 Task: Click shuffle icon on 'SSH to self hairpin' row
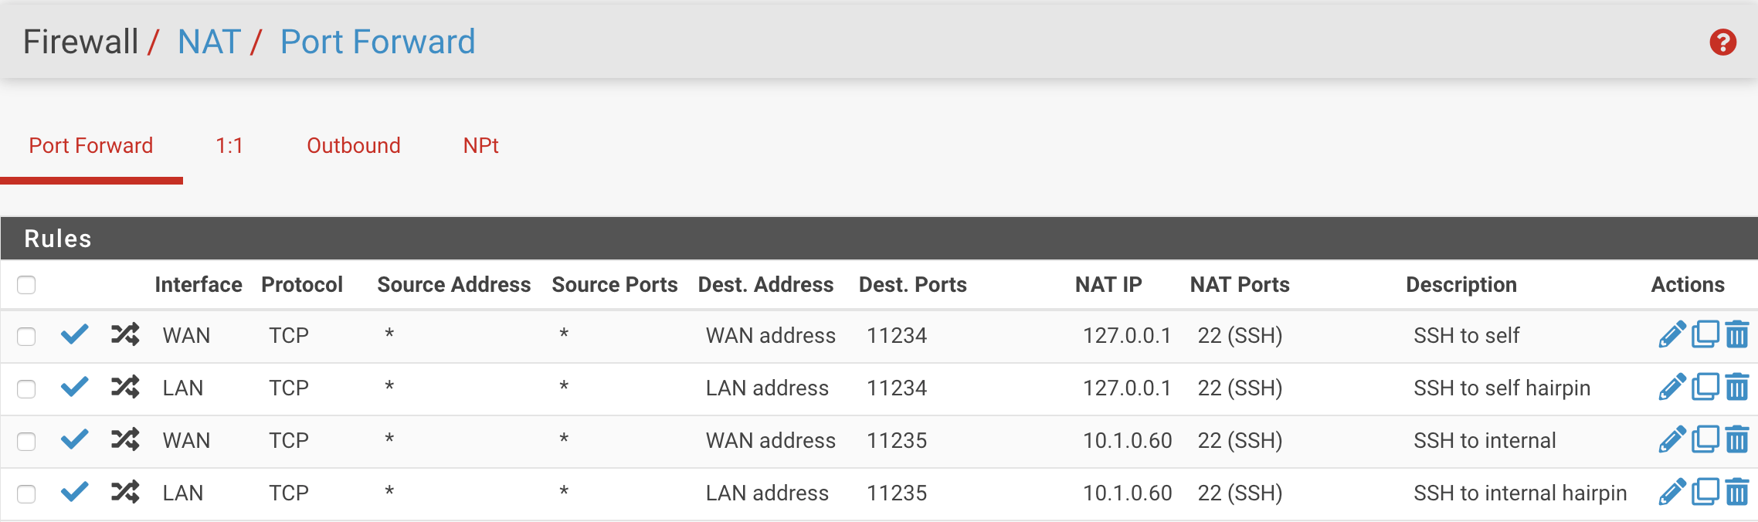pos(125,387)
